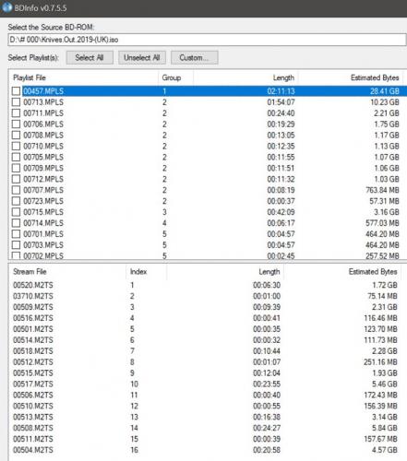Click the Select All button

coord(90,58)
